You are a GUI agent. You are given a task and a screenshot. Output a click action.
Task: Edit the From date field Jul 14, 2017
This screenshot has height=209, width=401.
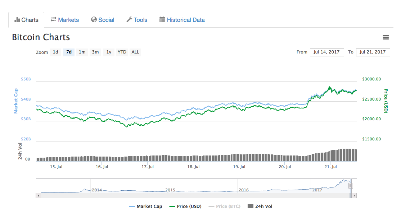327,52
